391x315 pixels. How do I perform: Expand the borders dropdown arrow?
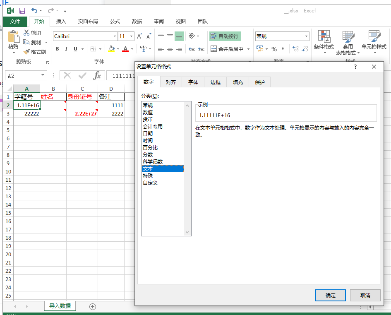[x=100, y=49]
